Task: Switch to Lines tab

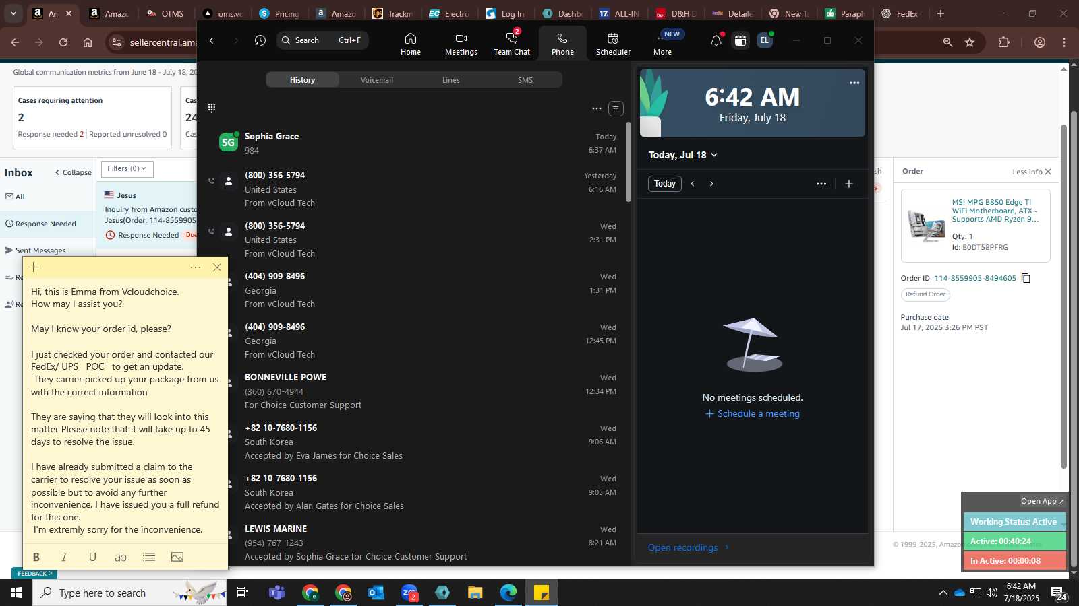Action: [451, 80]
